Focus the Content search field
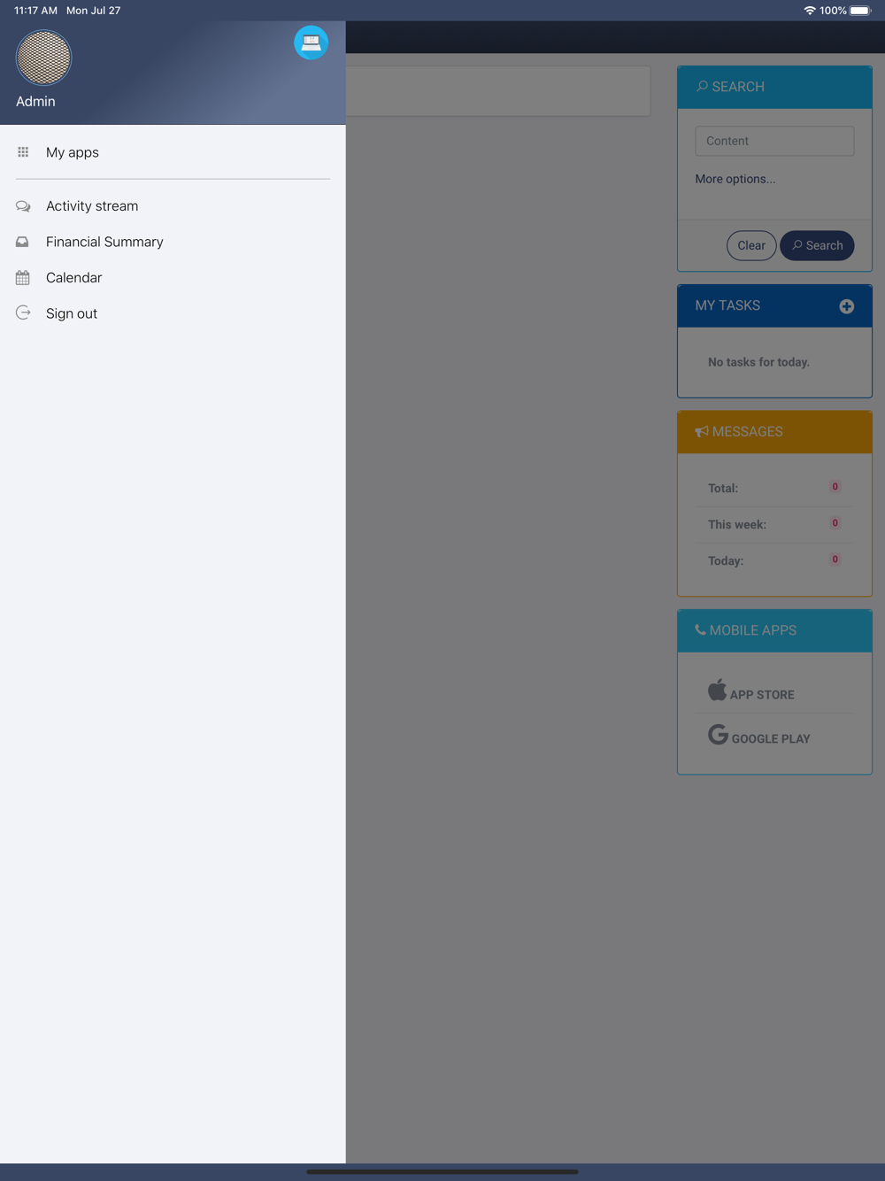The image size is (885, 1181). click(x=774, y=141)
